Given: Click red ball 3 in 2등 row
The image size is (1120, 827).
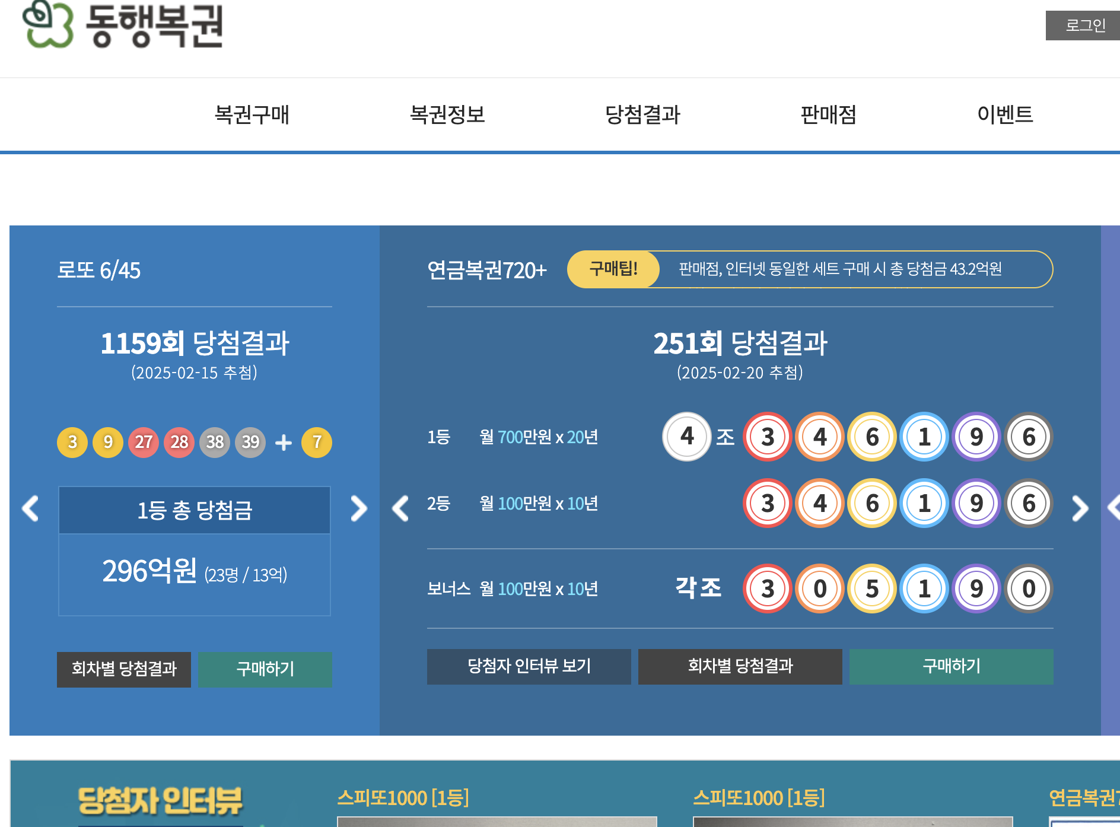Looking at the screenshot, I should [x=768, y=503].
